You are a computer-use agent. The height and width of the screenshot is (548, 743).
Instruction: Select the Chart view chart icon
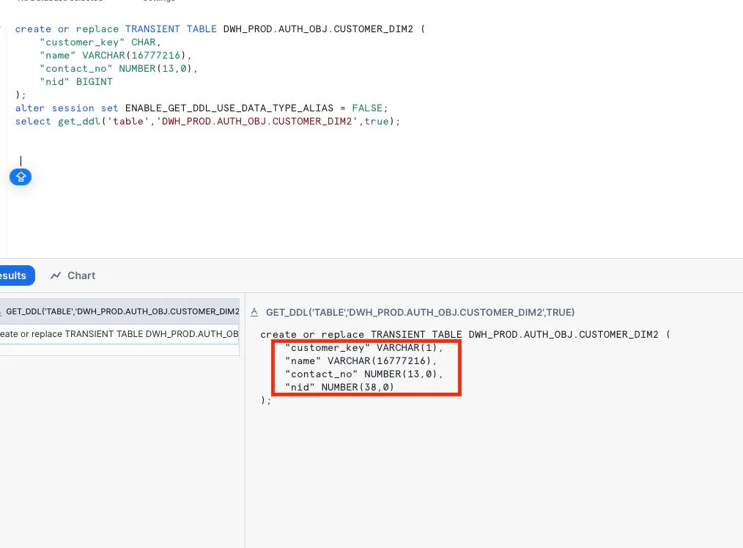coord(56,275)
